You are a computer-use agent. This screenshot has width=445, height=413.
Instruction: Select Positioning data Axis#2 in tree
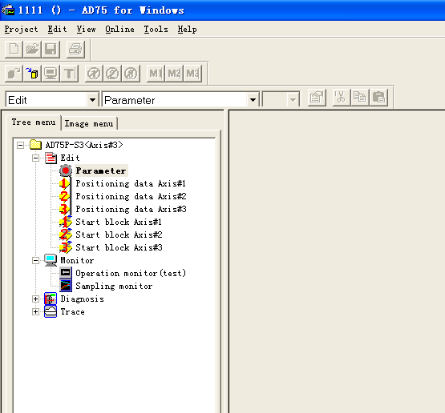pyautogui.click(x=131, y=196)
